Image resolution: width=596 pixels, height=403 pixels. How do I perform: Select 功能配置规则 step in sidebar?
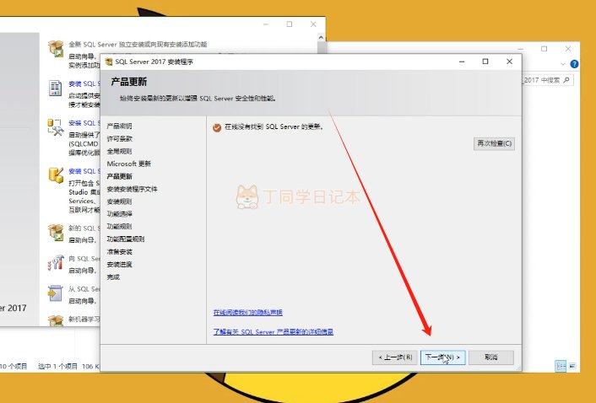click(126, 239)
